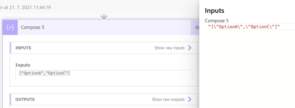Click the purple accent bar beside OUTPUTS
This screenshot has width=295, height=108.
(11, 99)
